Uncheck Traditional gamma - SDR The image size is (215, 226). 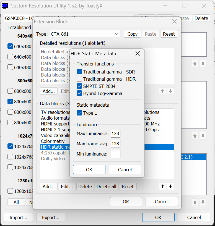tap(79, 72)
